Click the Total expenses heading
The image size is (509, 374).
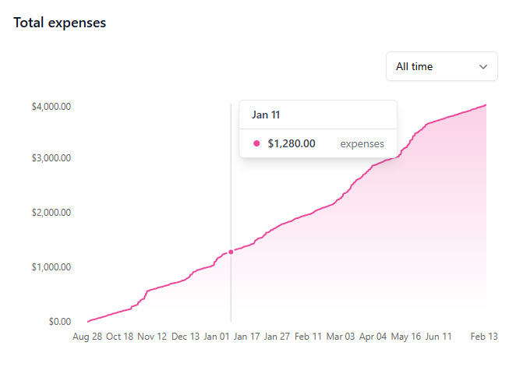pos(60,23)
